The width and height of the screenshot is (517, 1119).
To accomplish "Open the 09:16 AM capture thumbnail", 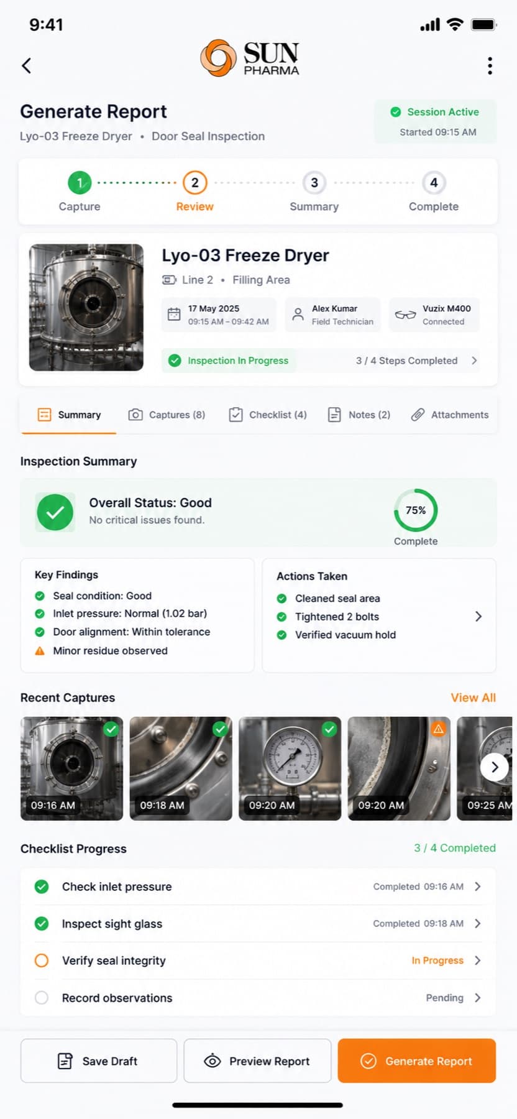I will tap(71, 768).
